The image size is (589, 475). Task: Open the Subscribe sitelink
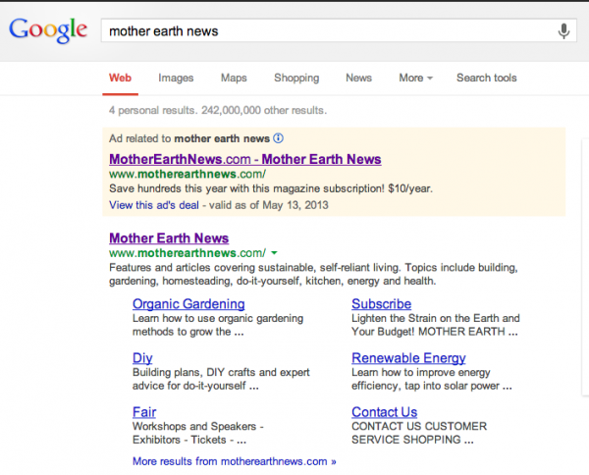(x=381, y=304)
